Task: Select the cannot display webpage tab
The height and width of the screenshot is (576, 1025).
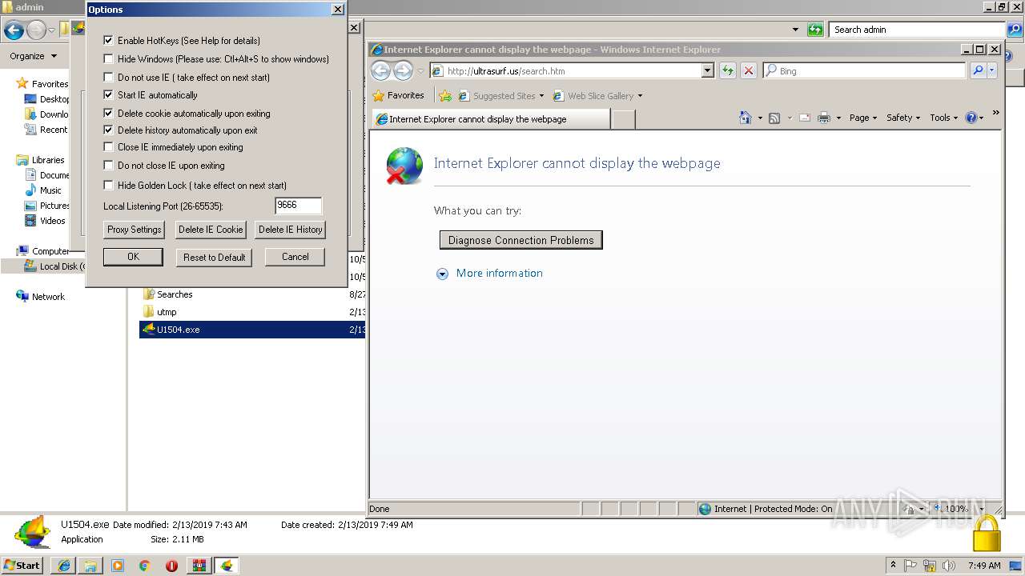Action: click(x=490, y=119)
